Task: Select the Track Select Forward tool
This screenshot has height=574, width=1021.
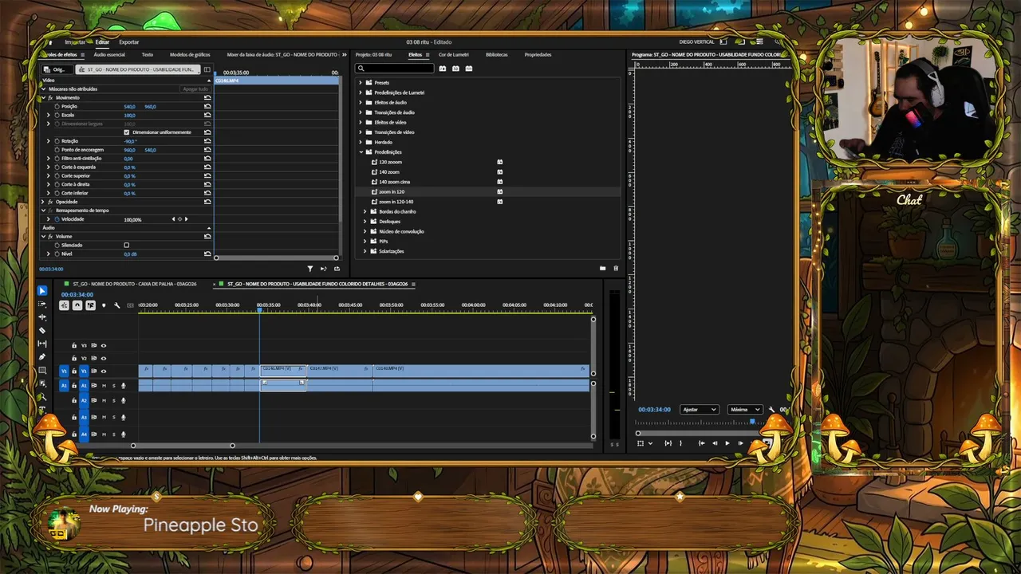Action: point(42,305)
